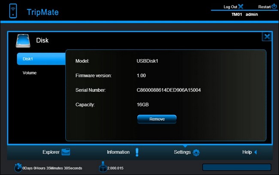
Task: Click the Restart text link
Action: tap(264, 7)
